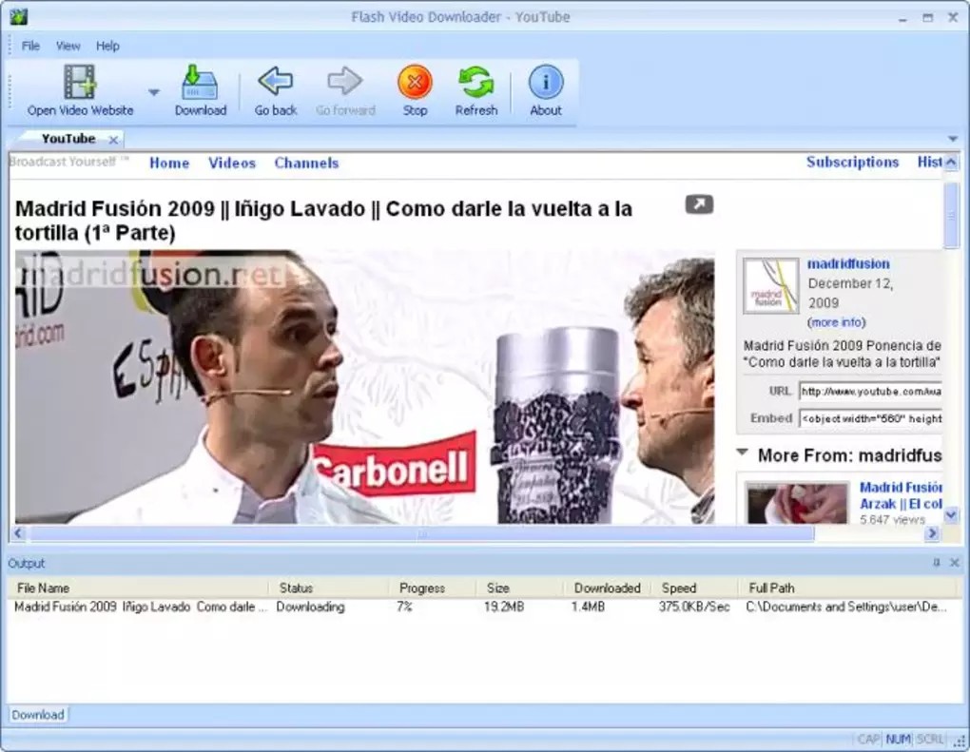The height and width of the screenshot is (752, 970).
Task: Pin the Output panel with the pin icon
Action: click(936, 563)
